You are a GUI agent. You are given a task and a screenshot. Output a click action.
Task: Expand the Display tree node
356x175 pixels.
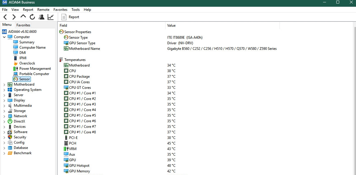click(x=4, y=100)
